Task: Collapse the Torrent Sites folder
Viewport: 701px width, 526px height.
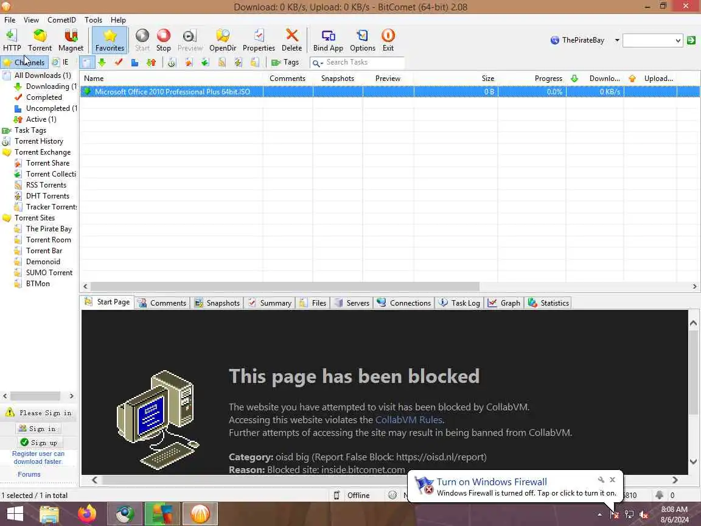Action: point(35,218)
